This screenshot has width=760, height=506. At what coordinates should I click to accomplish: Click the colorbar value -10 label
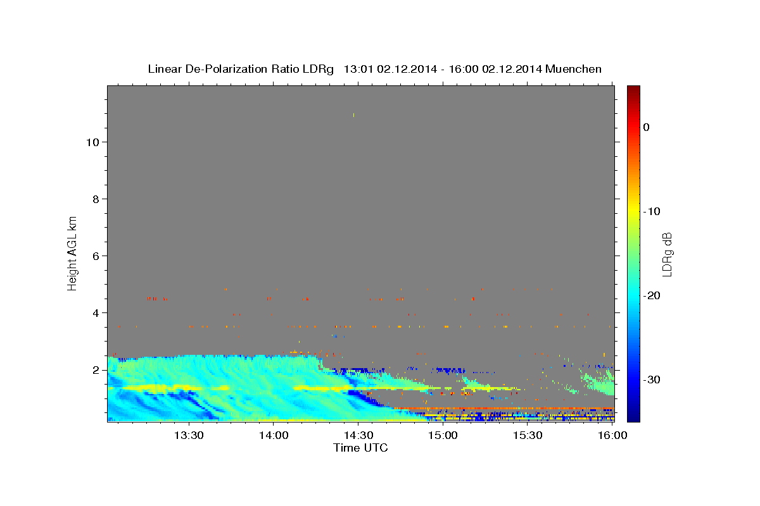[651, 211]
